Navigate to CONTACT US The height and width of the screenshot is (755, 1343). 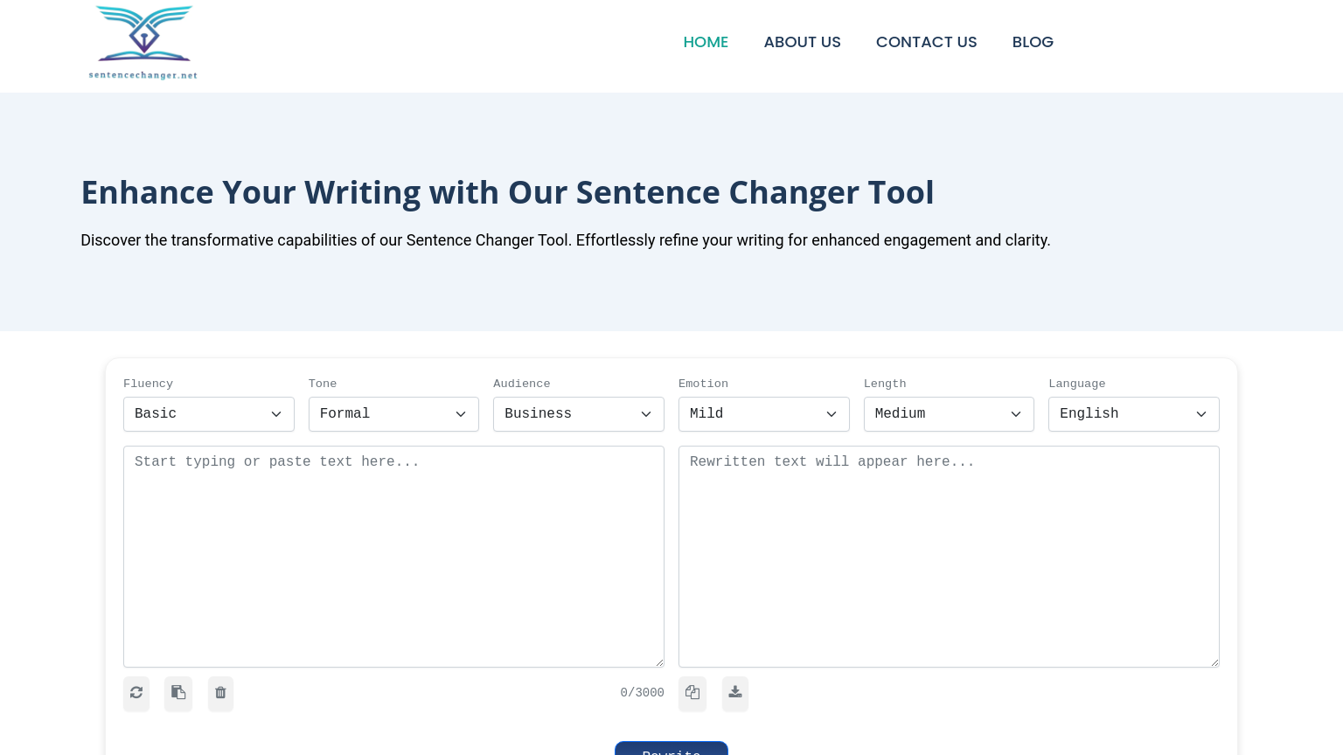[x=926, y=42]
